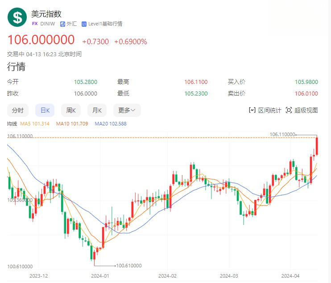Open 超级视图 super view
The width and height of the screenshot is (331, 283).
coord(302,110)
